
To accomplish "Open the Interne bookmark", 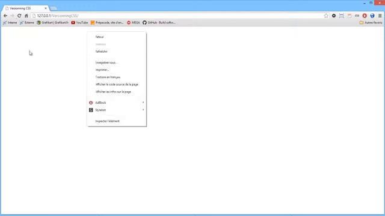I will coord(10,23).
